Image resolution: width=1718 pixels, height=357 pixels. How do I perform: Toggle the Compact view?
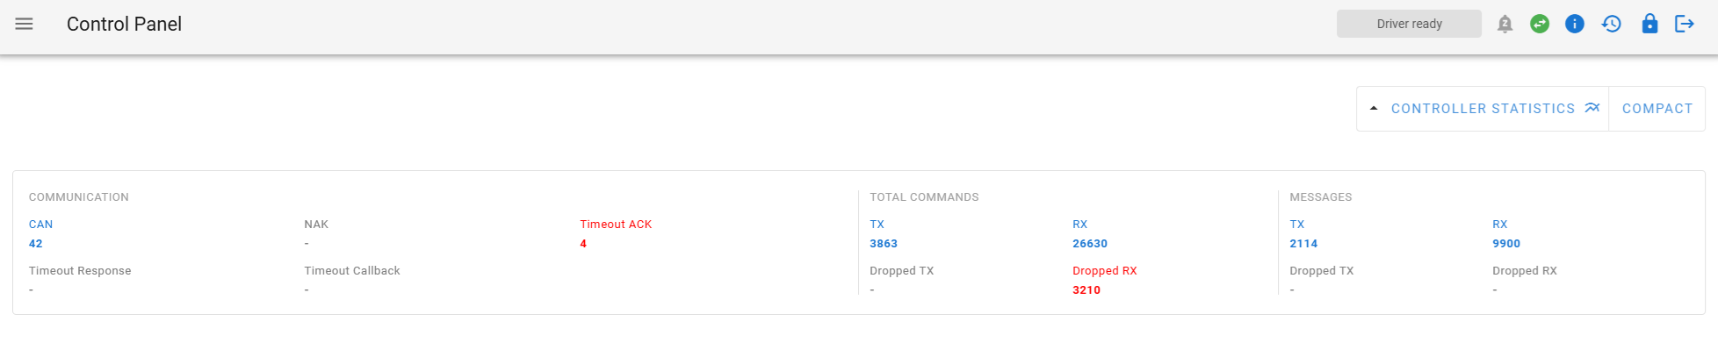point(1657,109)
